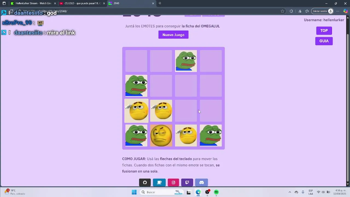Click the address bar URL

(x=45, y=11)
